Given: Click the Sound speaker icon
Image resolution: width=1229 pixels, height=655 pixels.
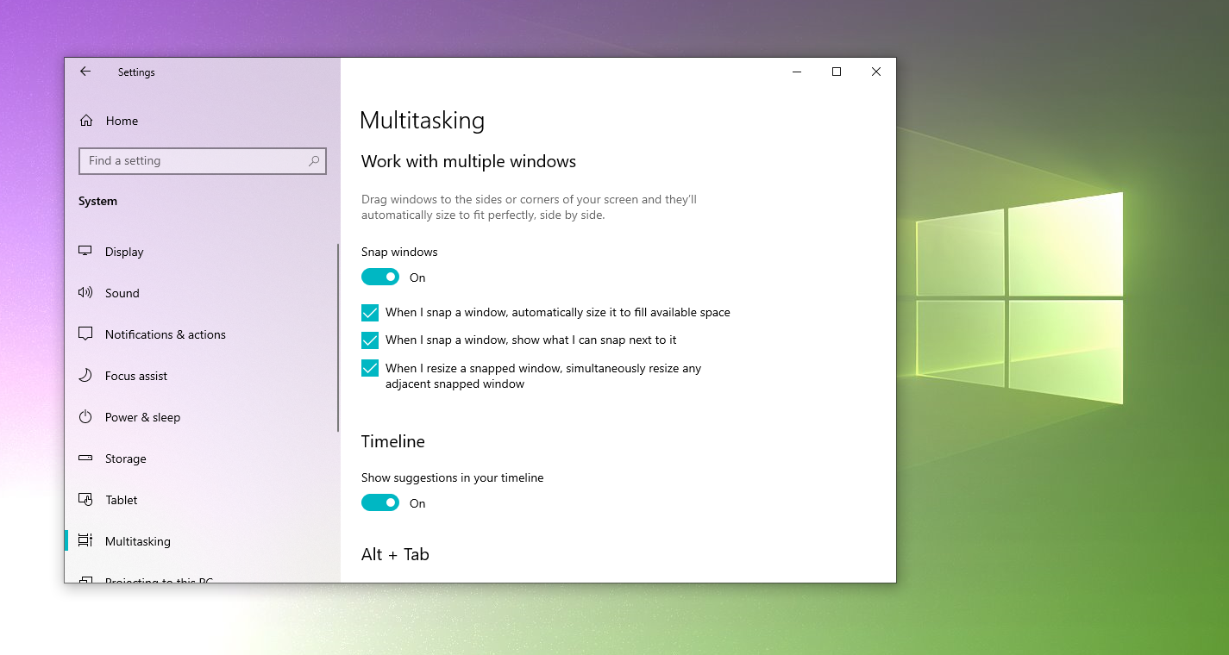Looking at the screenshot, I should click(x=85, y=292).
